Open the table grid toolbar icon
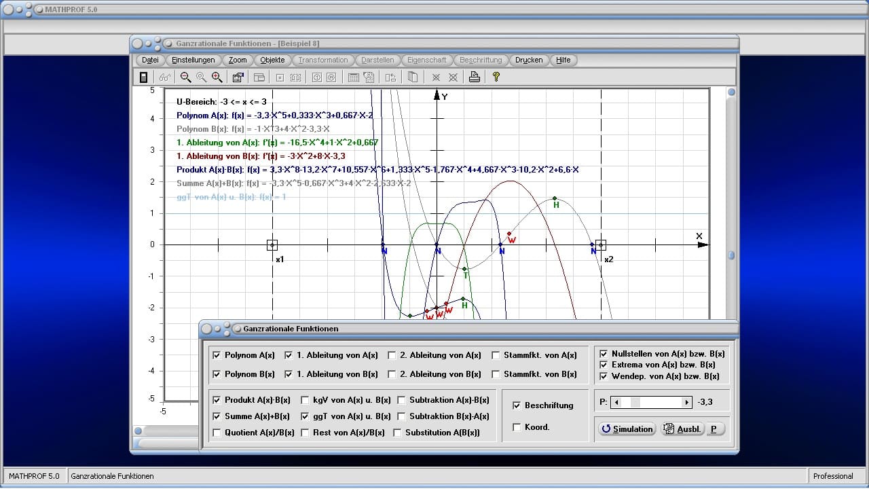The image size is (869, 489). click(x=353, y=77)
